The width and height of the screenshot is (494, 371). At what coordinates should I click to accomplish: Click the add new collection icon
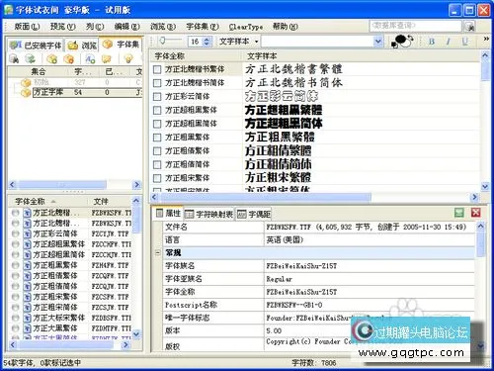(x=51, y=59)
